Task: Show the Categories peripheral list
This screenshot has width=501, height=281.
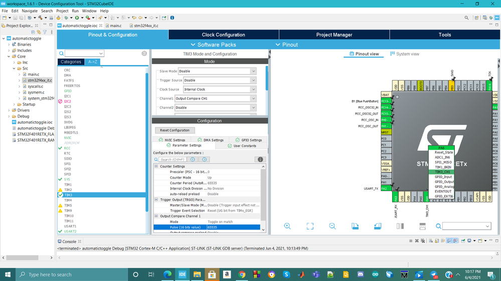Action: 71,62
